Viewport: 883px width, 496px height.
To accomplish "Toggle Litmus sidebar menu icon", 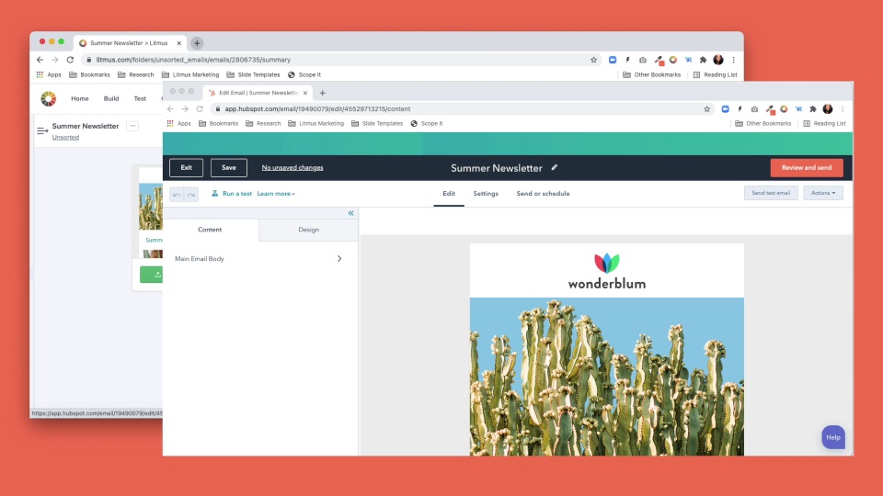I will [42, 131].
